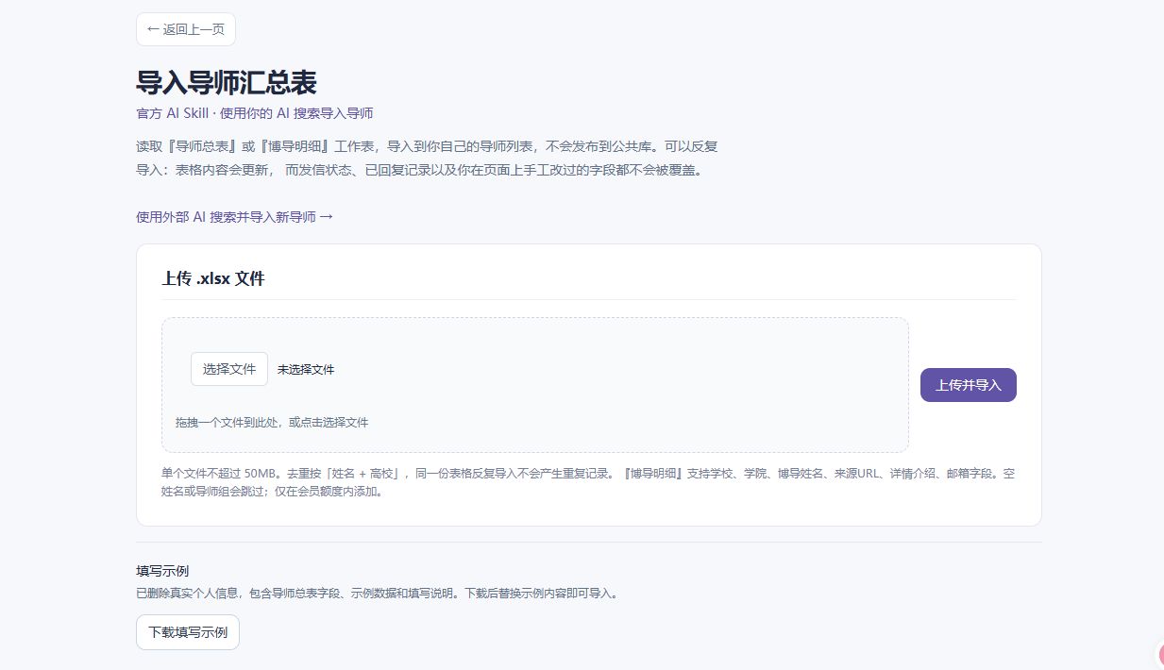Download the template via 下载填写示例
The width and height of the screenshot is (1164, 670).
(188, 632)
